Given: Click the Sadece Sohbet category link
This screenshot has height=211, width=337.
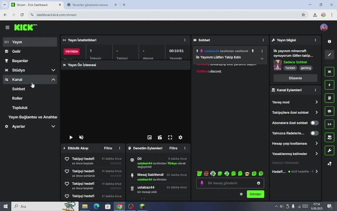Looking at the screenshot, I should click(295, 62).
